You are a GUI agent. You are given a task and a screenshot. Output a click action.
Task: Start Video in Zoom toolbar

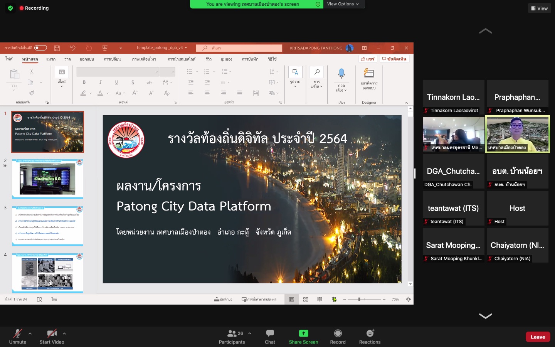click(x=52, y=336)
